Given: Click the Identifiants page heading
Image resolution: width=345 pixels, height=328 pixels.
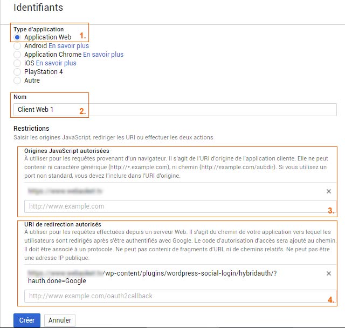Looking at the screenshot, I should click(38, 8).
